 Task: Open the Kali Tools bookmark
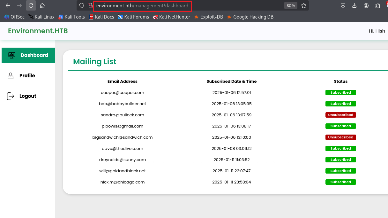tap(71, 17)
